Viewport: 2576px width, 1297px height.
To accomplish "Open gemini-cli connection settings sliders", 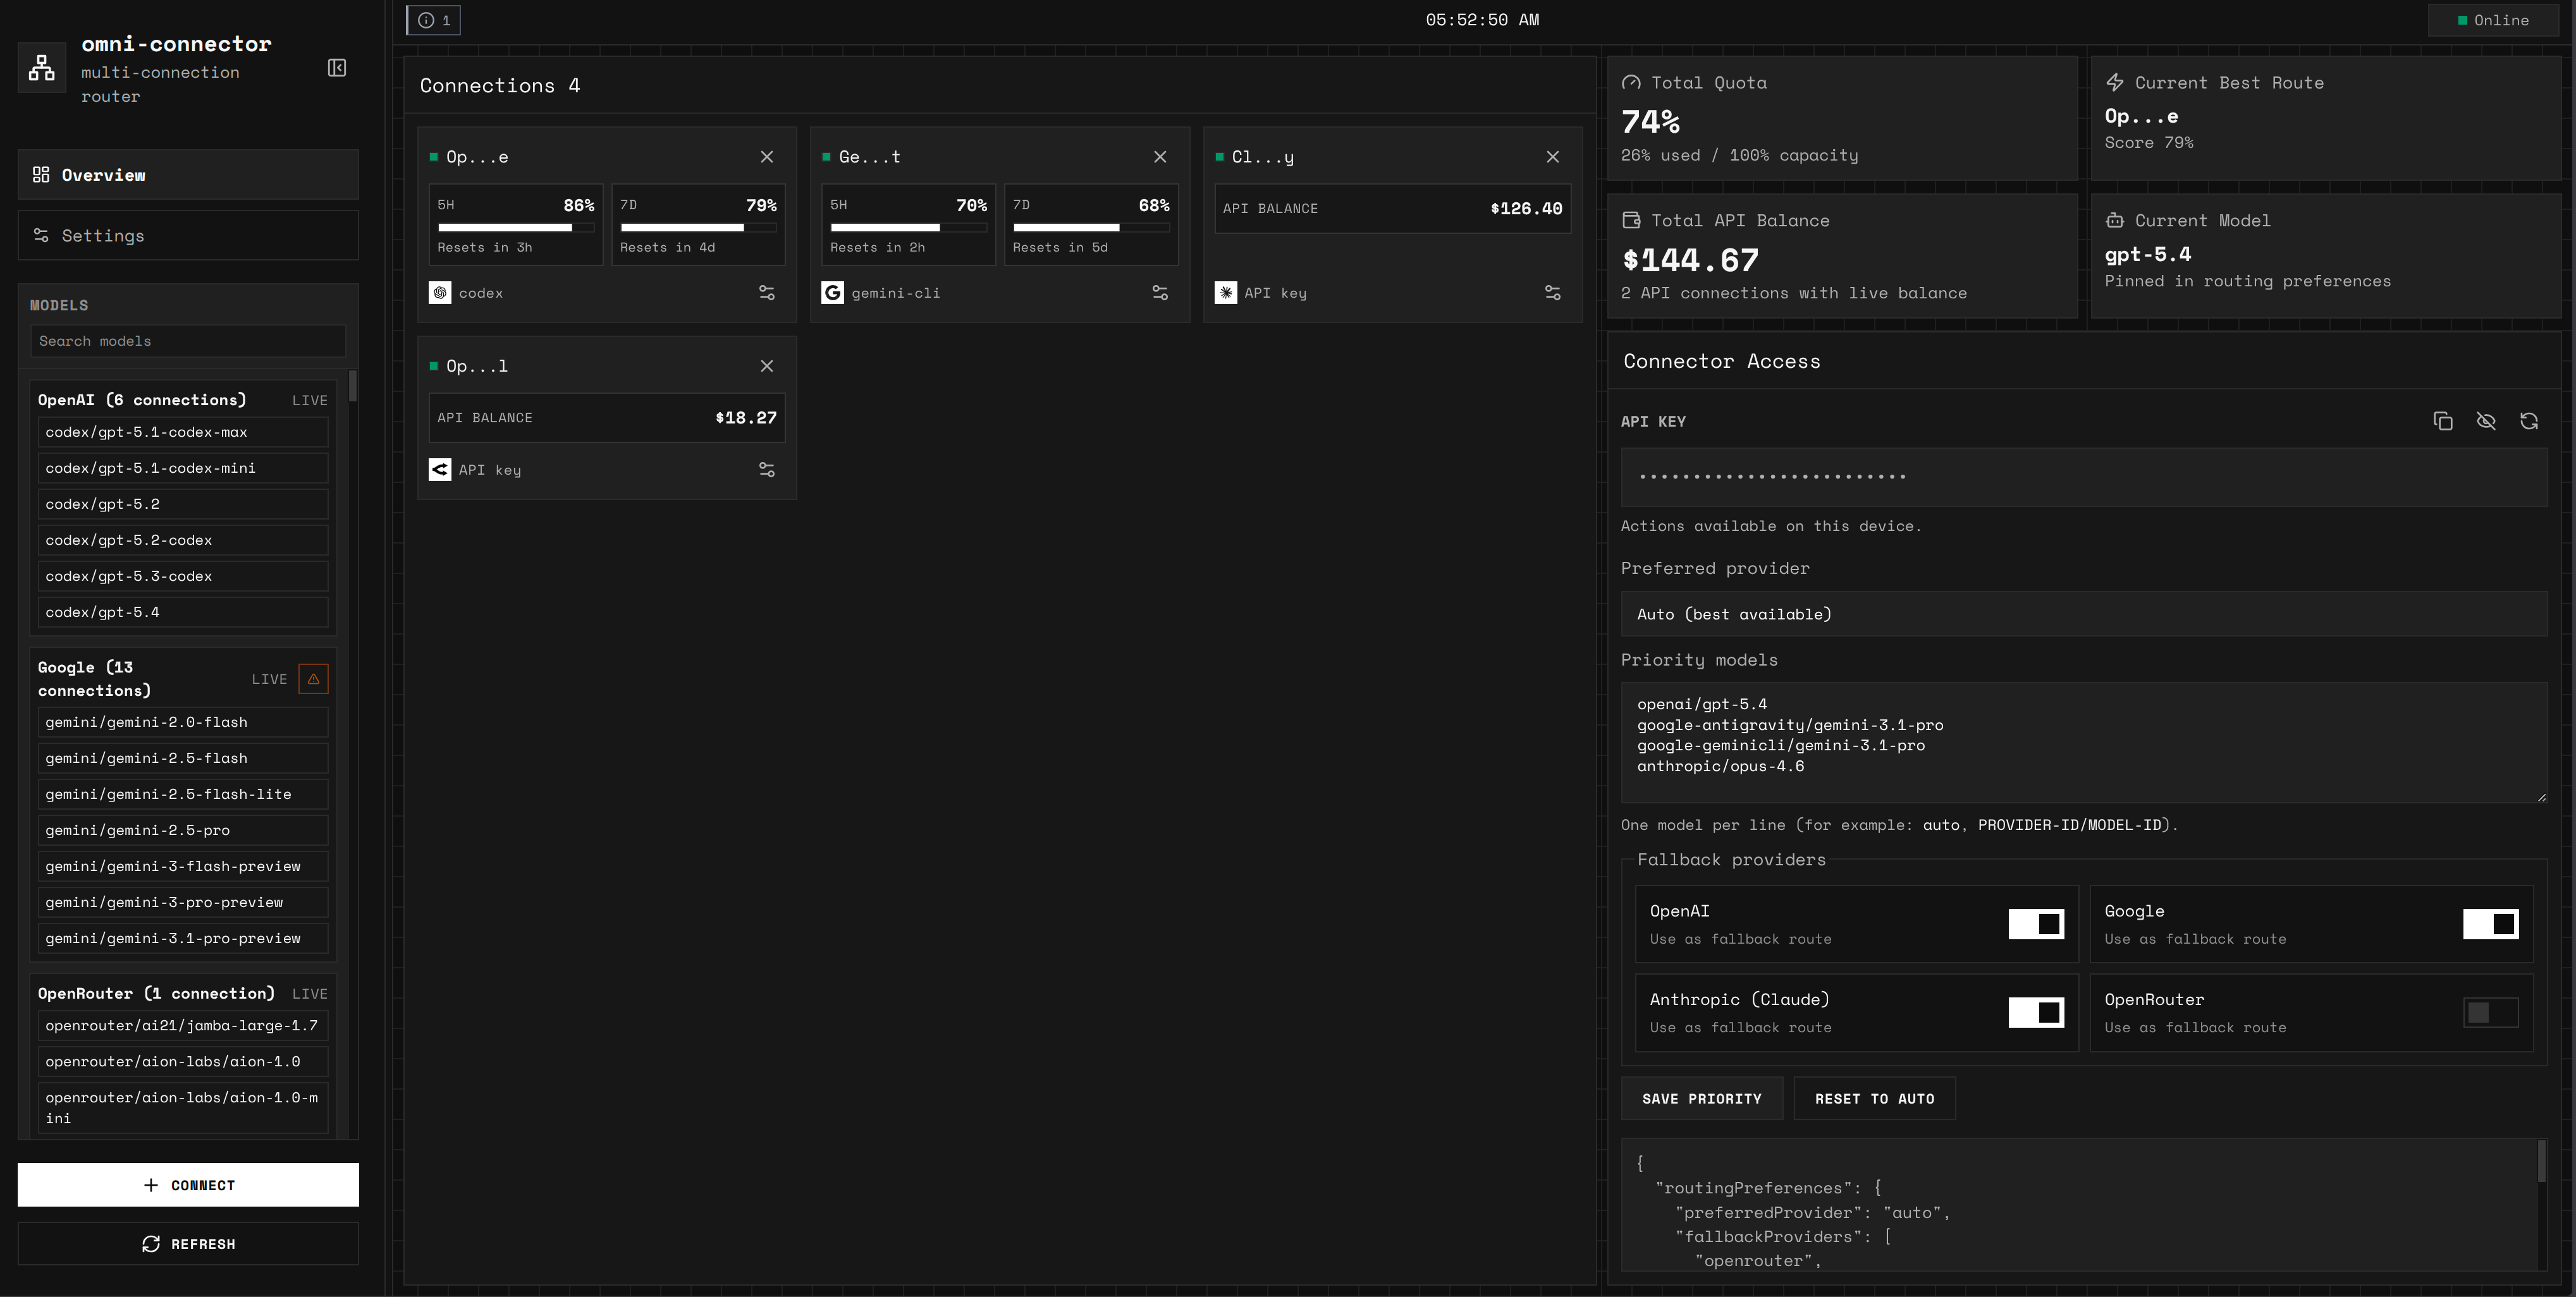I will (x=1159, y=293).
